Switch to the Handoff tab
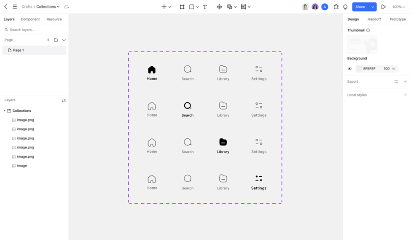The image size is (411, 240). 374,19
